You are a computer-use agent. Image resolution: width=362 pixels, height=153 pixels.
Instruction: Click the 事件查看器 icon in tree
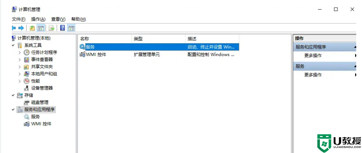tap(27, 59)
